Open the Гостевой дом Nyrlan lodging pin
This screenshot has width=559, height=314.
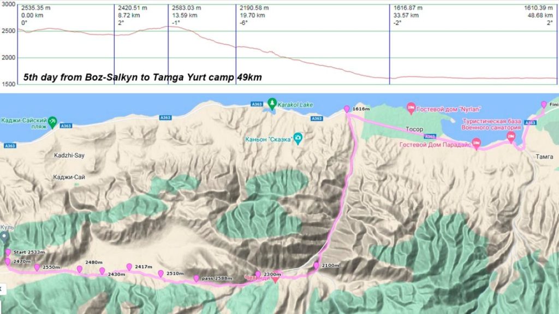pos(411,108)
